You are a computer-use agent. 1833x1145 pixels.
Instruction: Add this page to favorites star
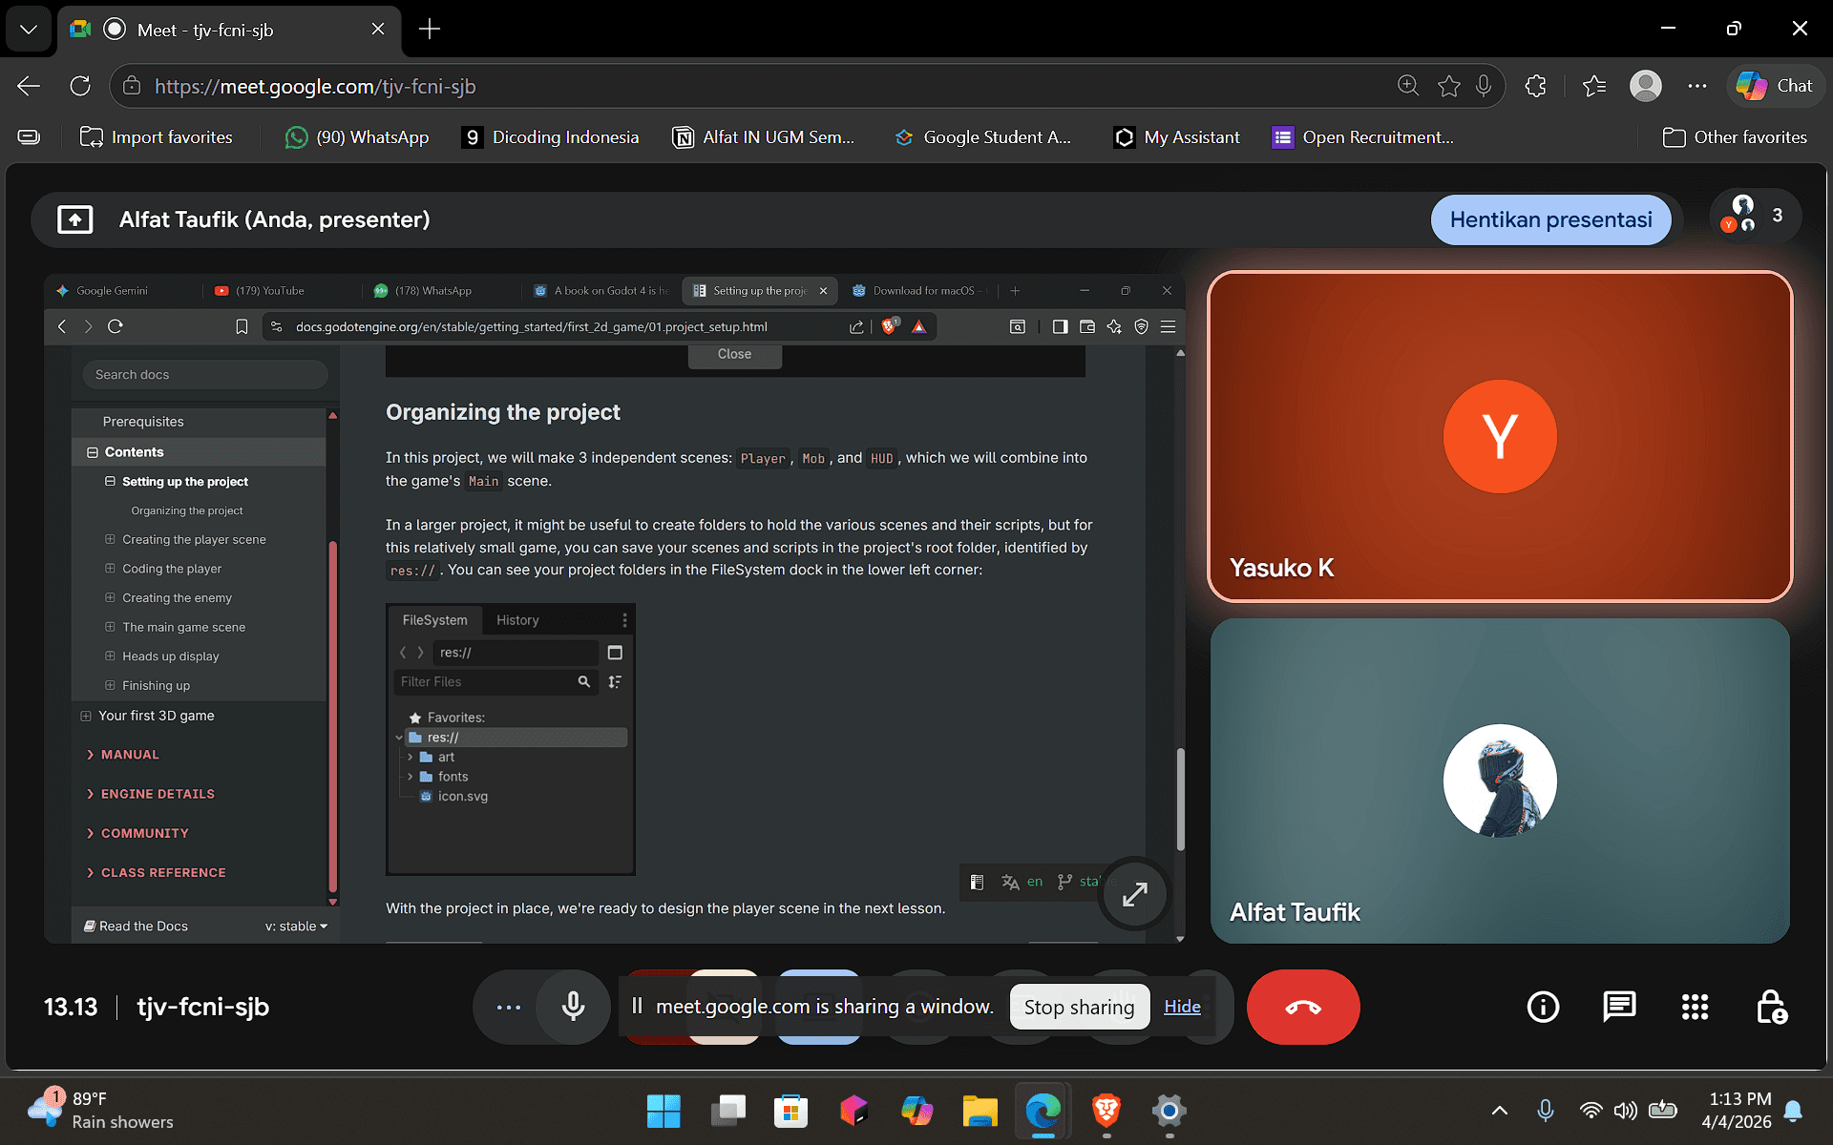[1448, 86]
